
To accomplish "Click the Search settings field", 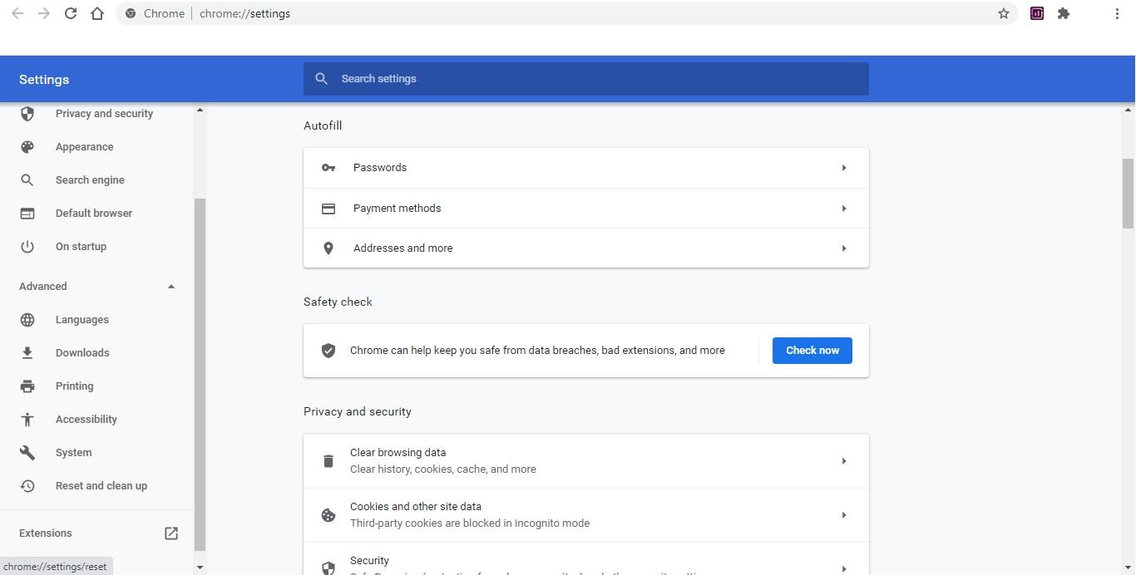I will coord(585,79).
